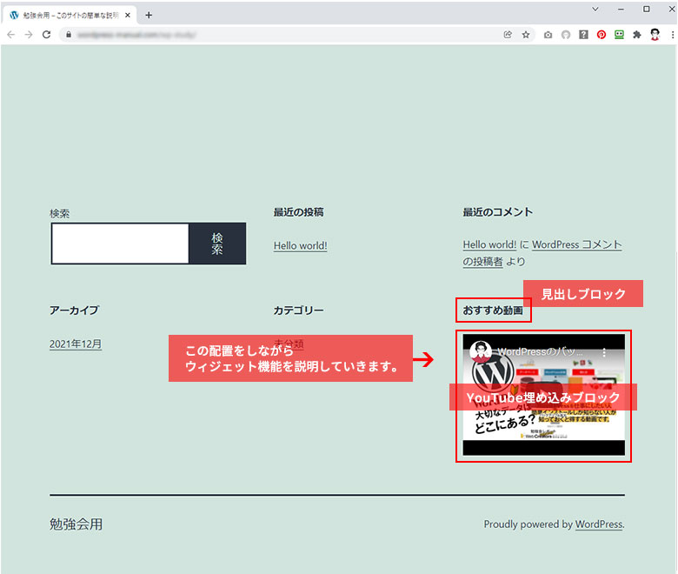Go back with the browser back arrow

coord(10,35)
